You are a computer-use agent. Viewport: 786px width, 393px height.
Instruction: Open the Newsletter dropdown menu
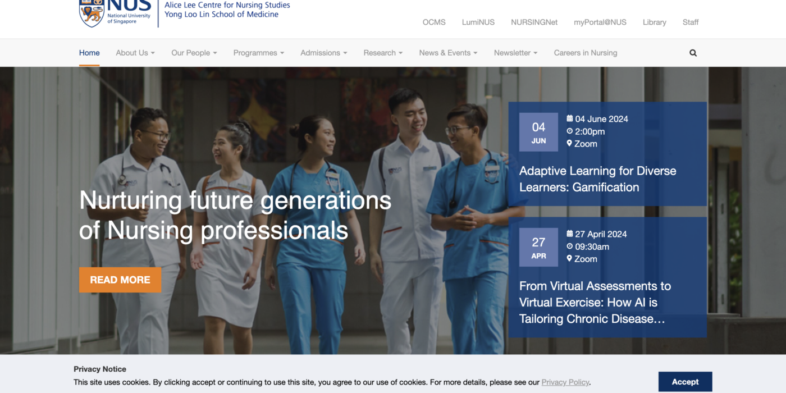(x=515, y=53)
